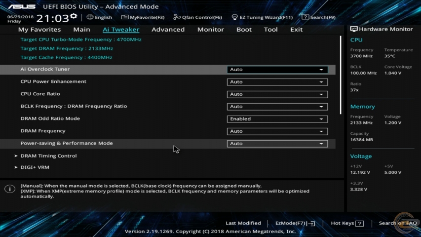The height and width of the screenshot is (237, 421).
Task: Click the memory voltage 1.200 V value
Action: point(392,123)
